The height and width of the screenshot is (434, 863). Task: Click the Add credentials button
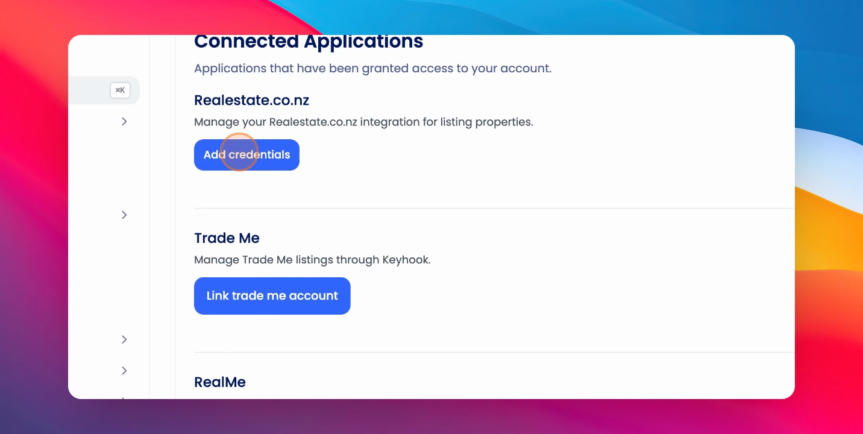coord(246,155)
